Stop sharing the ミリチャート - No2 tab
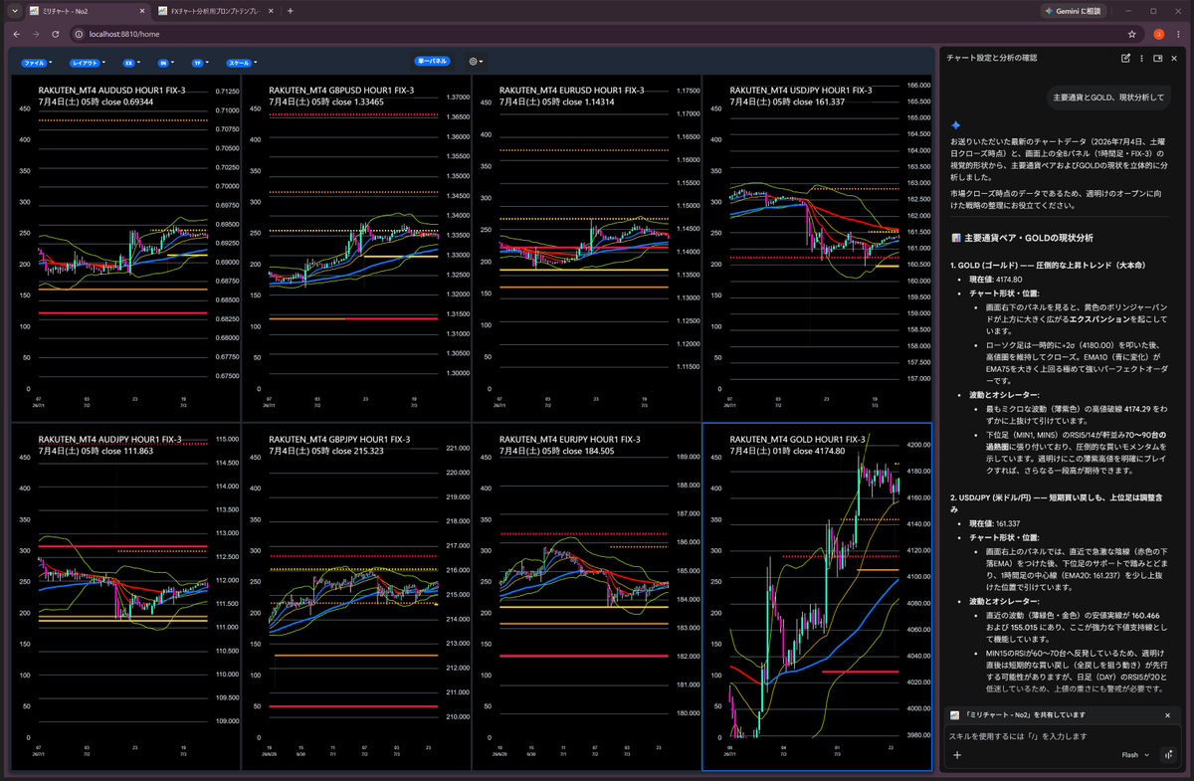The width and height of the screenshot is (1194, 781). [1168, 715]
